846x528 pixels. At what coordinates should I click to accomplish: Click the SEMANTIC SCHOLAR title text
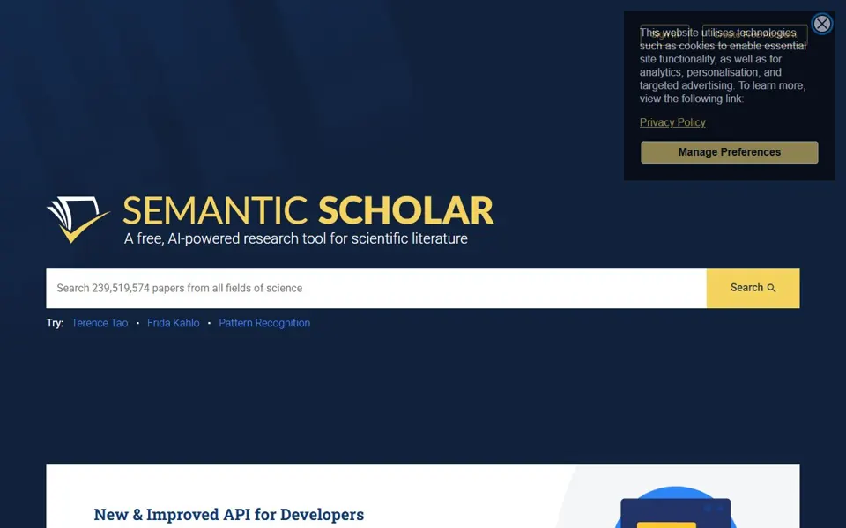pos(308,210)
